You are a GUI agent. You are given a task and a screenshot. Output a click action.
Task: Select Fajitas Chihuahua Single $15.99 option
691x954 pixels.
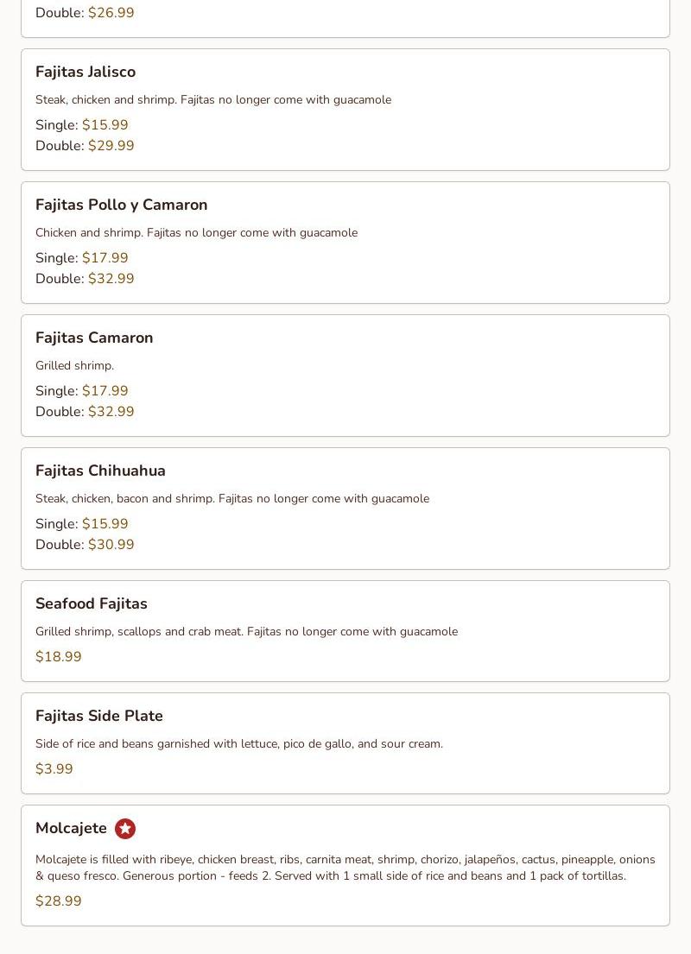81,523
